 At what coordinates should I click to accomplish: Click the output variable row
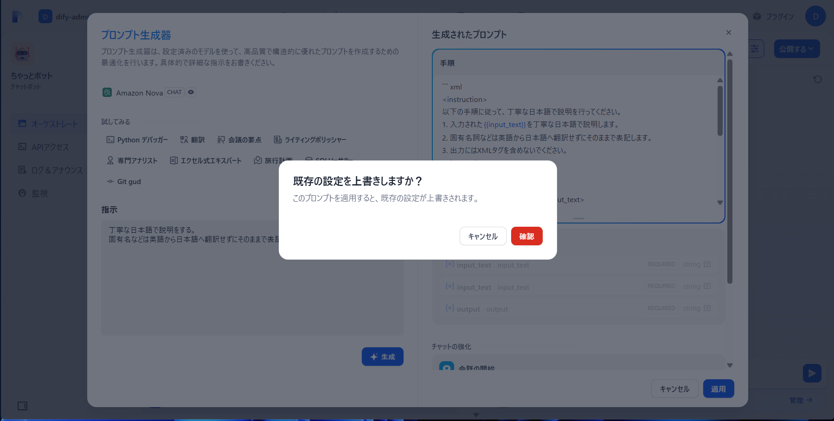(578, 309)
